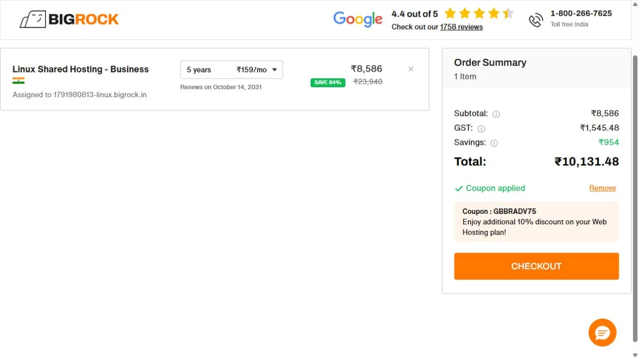The image size is (639, 359).
Task: Click the BigRock logo
Action: point(69,19)
